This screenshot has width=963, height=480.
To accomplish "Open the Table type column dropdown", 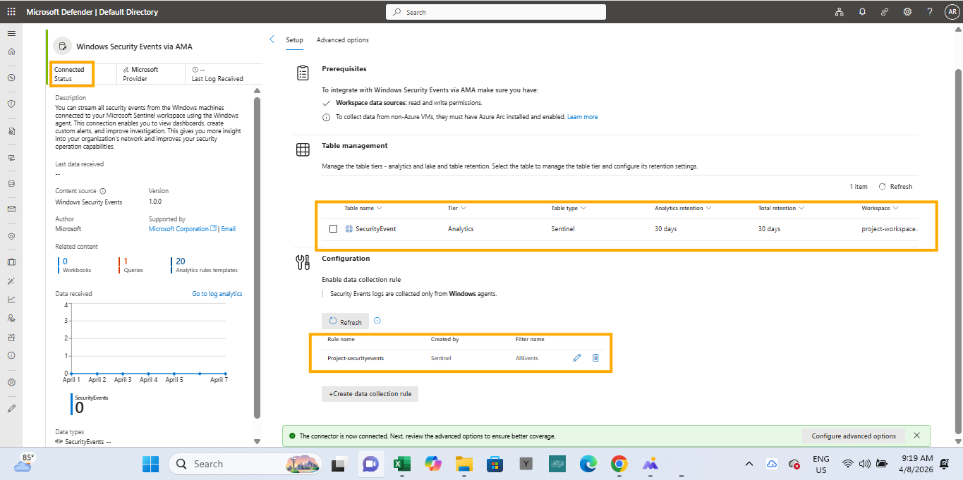I will coord(569,208).
